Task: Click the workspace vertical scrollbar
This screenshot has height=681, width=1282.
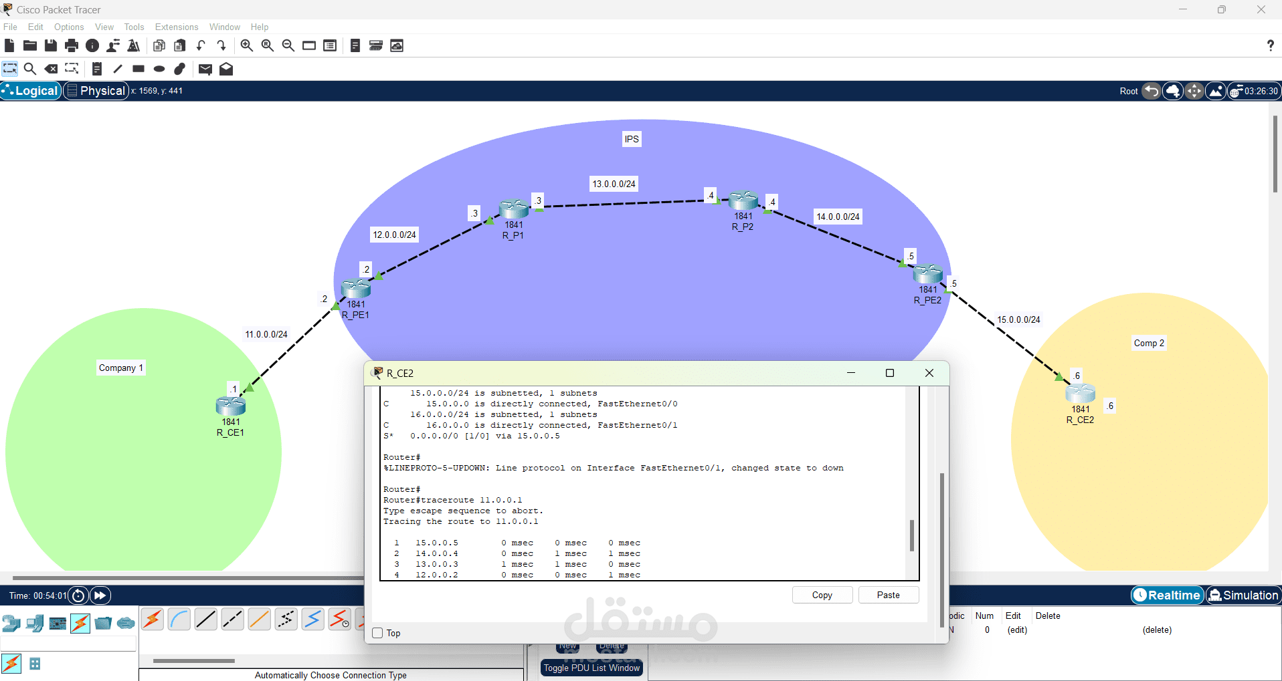Action: [x=1275, y=154]
